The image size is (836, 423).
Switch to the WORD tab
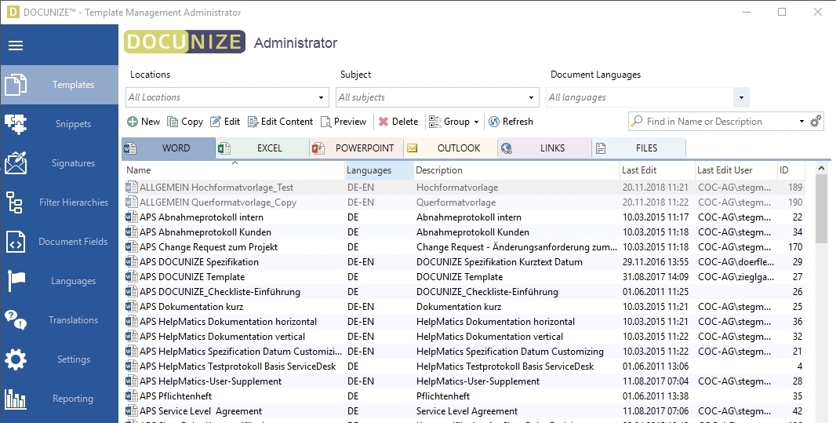coord(169,148)
